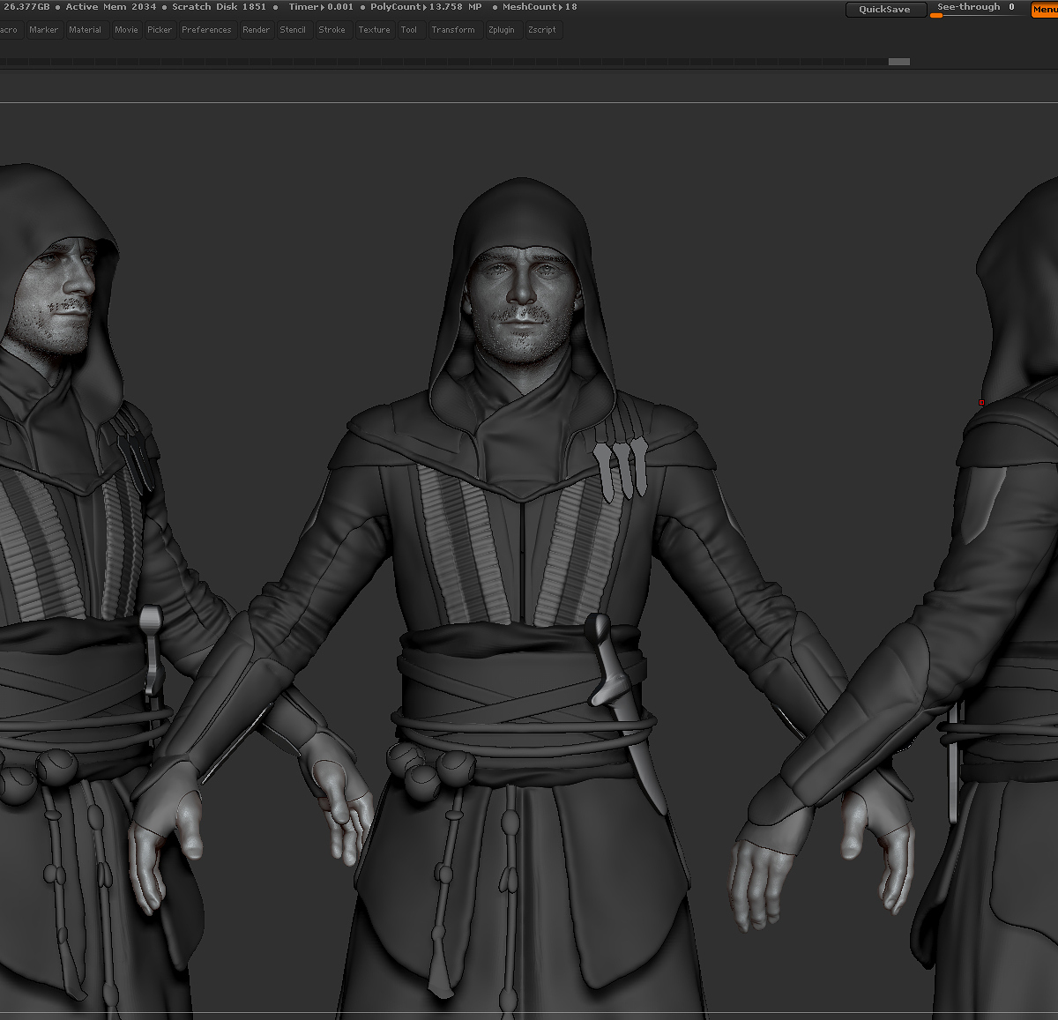1058x1020 pixels.
Task: Click the QuickSave button
Action: point(885,10)
